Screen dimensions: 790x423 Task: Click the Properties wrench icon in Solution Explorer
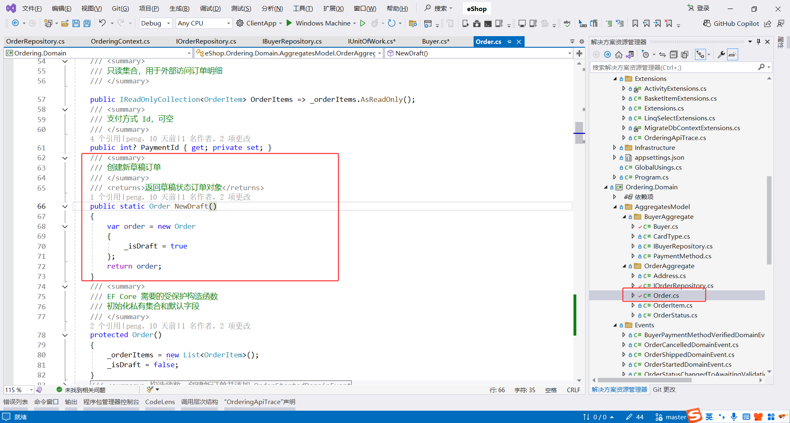point(721,55)
